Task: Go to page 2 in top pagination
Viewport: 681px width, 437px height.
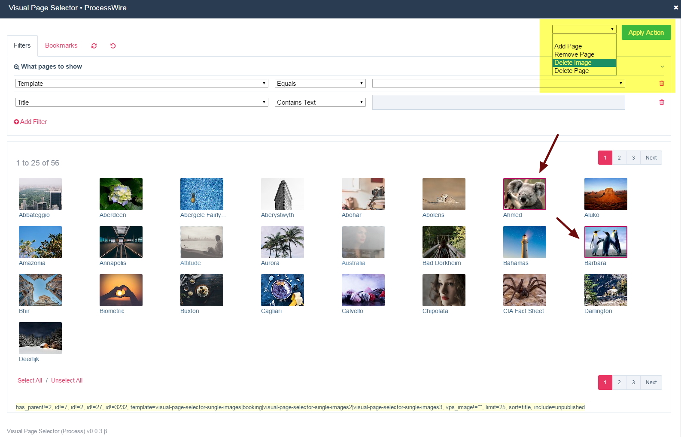Action: [x=619, y=158]
